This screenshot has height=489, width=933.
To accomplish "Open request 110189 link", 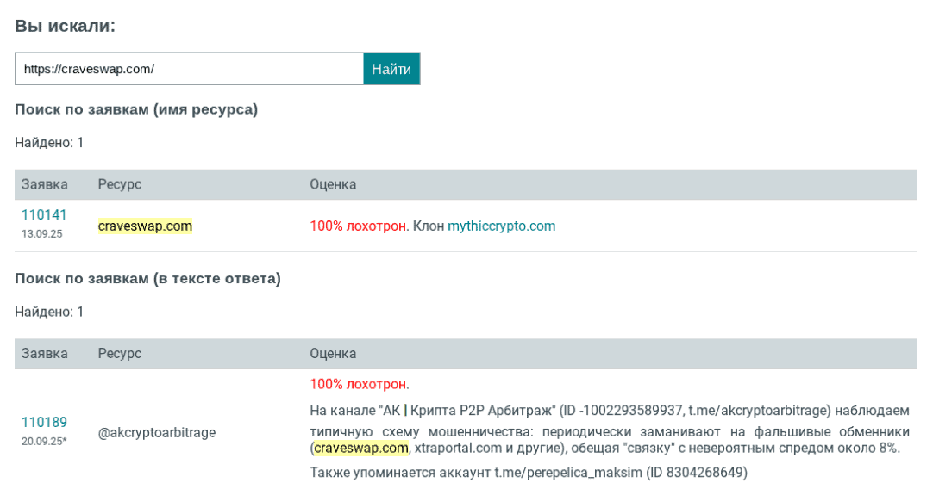I will pos(44,422).
